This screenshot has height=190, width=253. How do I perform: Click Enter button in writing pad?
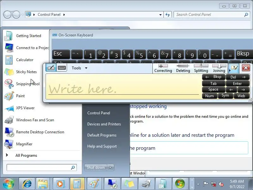point(238,83)
